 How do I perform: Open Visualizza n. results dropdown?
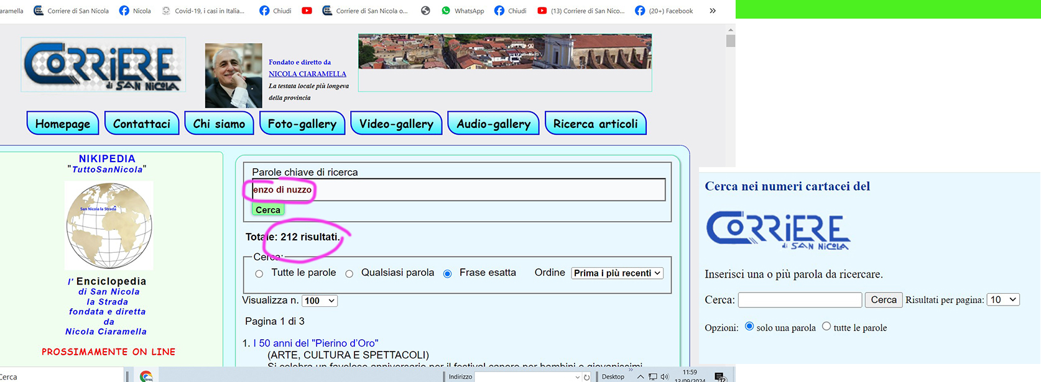[x=320, y=301]
